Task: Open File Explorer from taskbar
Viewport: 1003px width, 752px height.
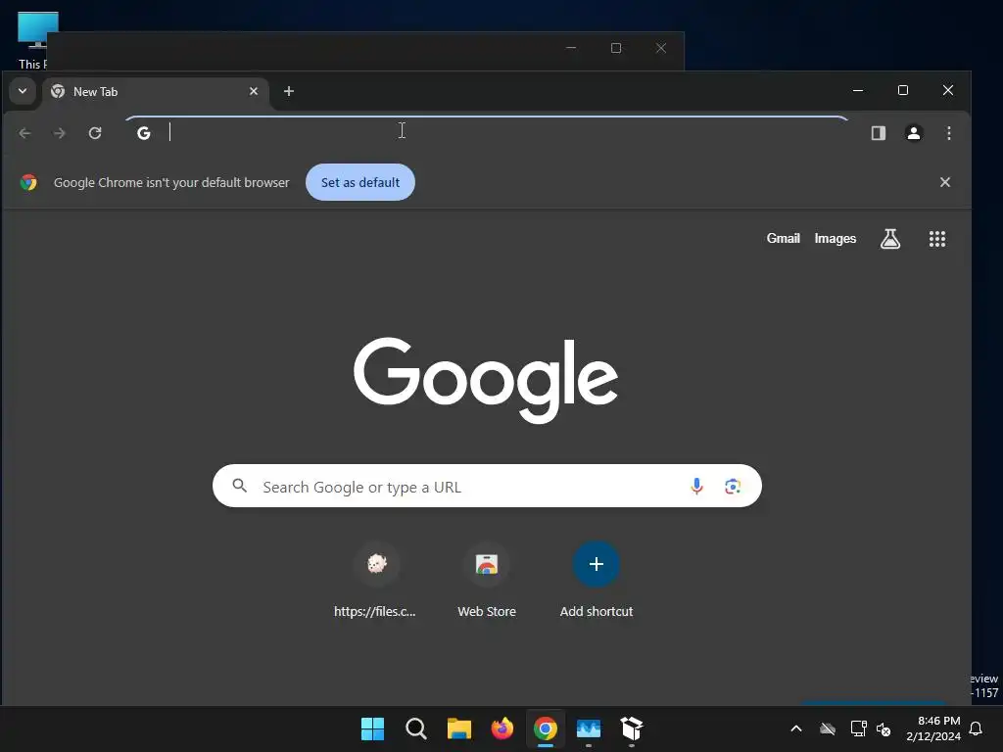Action: click(x=458, y=728)
